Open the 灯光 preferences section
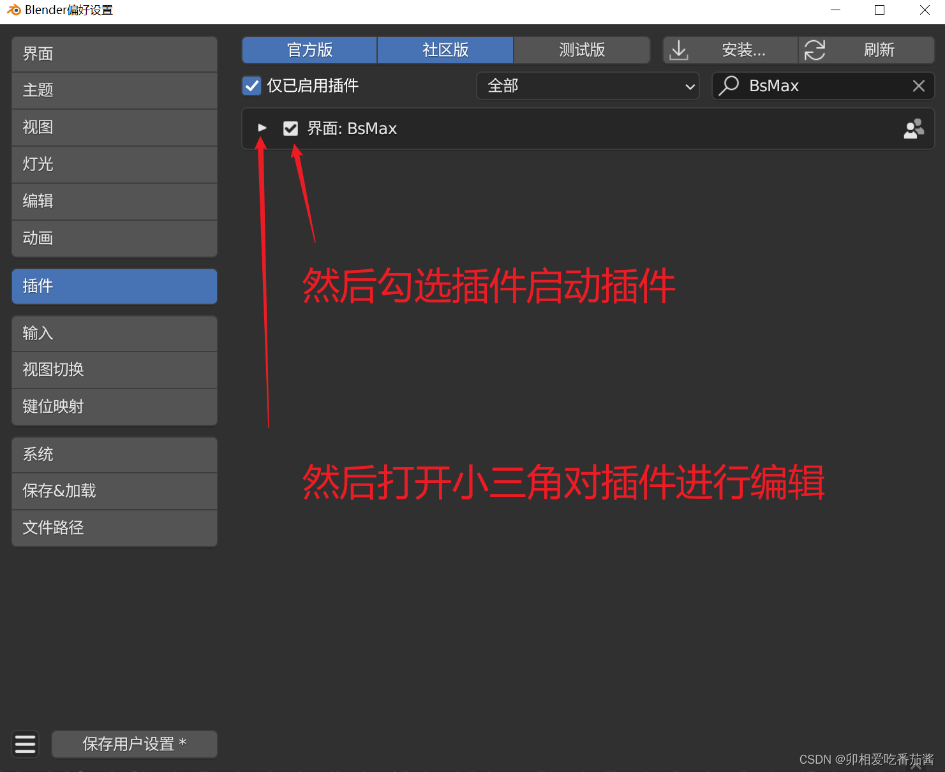 pyautogui.click(x=115, y=165)
